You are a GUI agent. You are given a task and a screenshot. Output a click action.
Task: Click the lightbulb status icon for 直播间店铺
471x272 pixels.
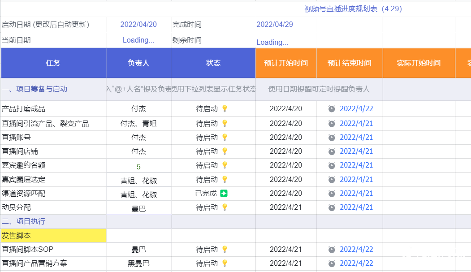[225, 151]
